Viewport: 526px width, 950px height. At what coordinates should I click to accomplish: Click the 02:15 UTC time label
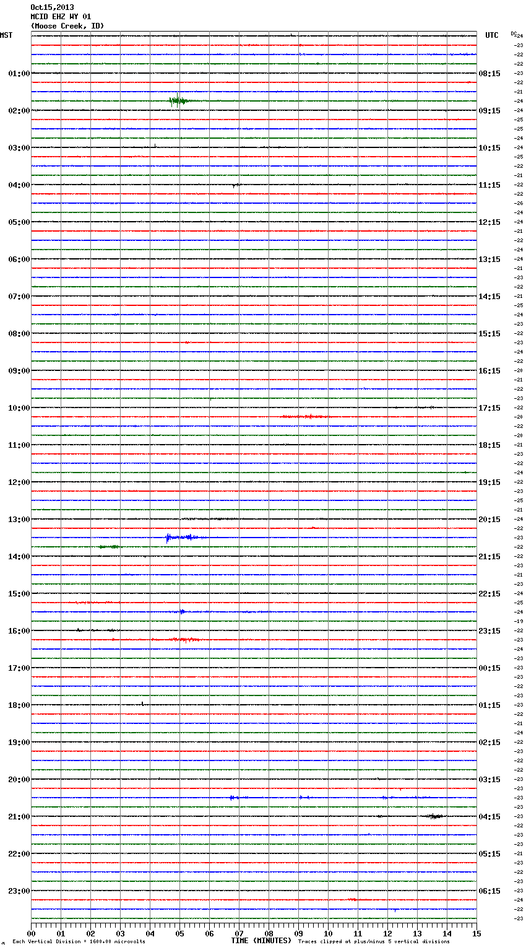tap(489, 743)
